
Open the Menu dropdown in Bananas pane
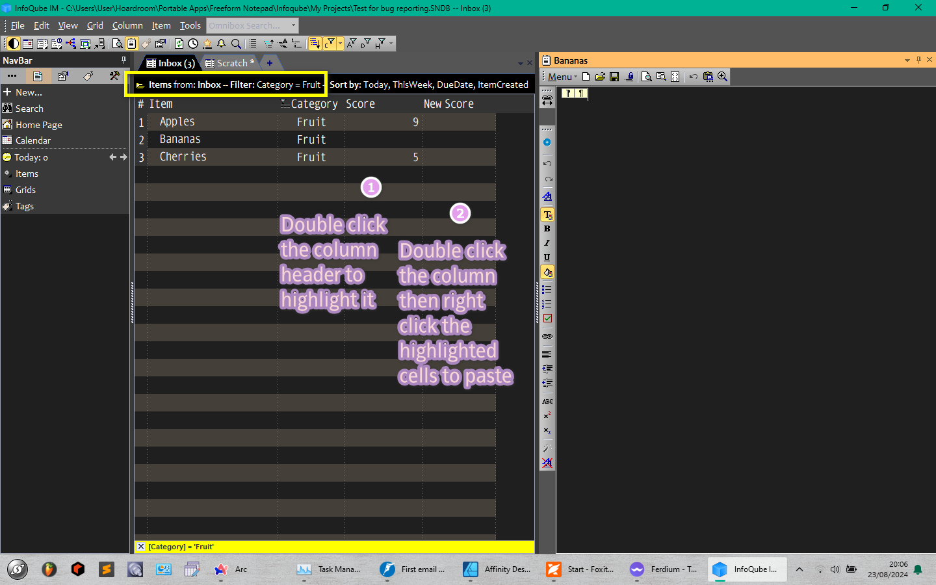point(562,77)
